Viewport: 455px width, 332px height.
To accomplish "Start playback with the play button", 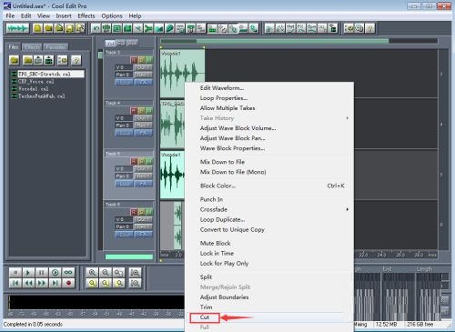I will tap(28, 273).
